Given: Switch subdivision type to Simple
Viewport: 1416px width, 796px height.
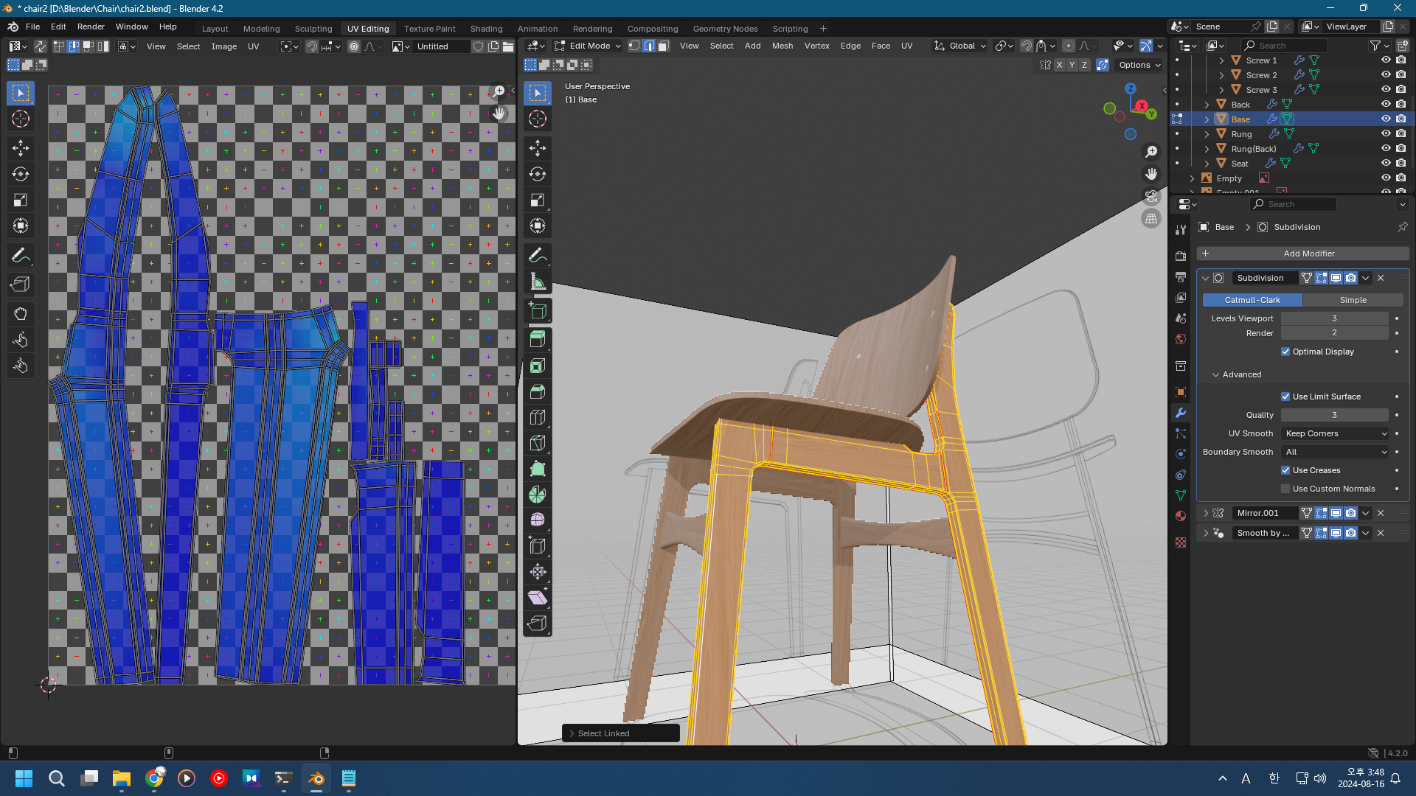Looking at the screenshot, I should 1353,300.
